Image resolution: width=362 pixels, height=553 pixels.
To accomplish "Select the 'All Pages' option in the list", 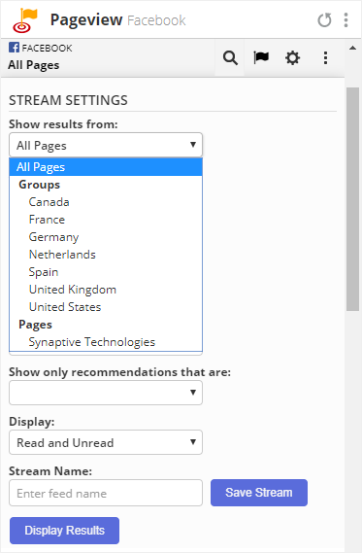I will coord(106,167).
